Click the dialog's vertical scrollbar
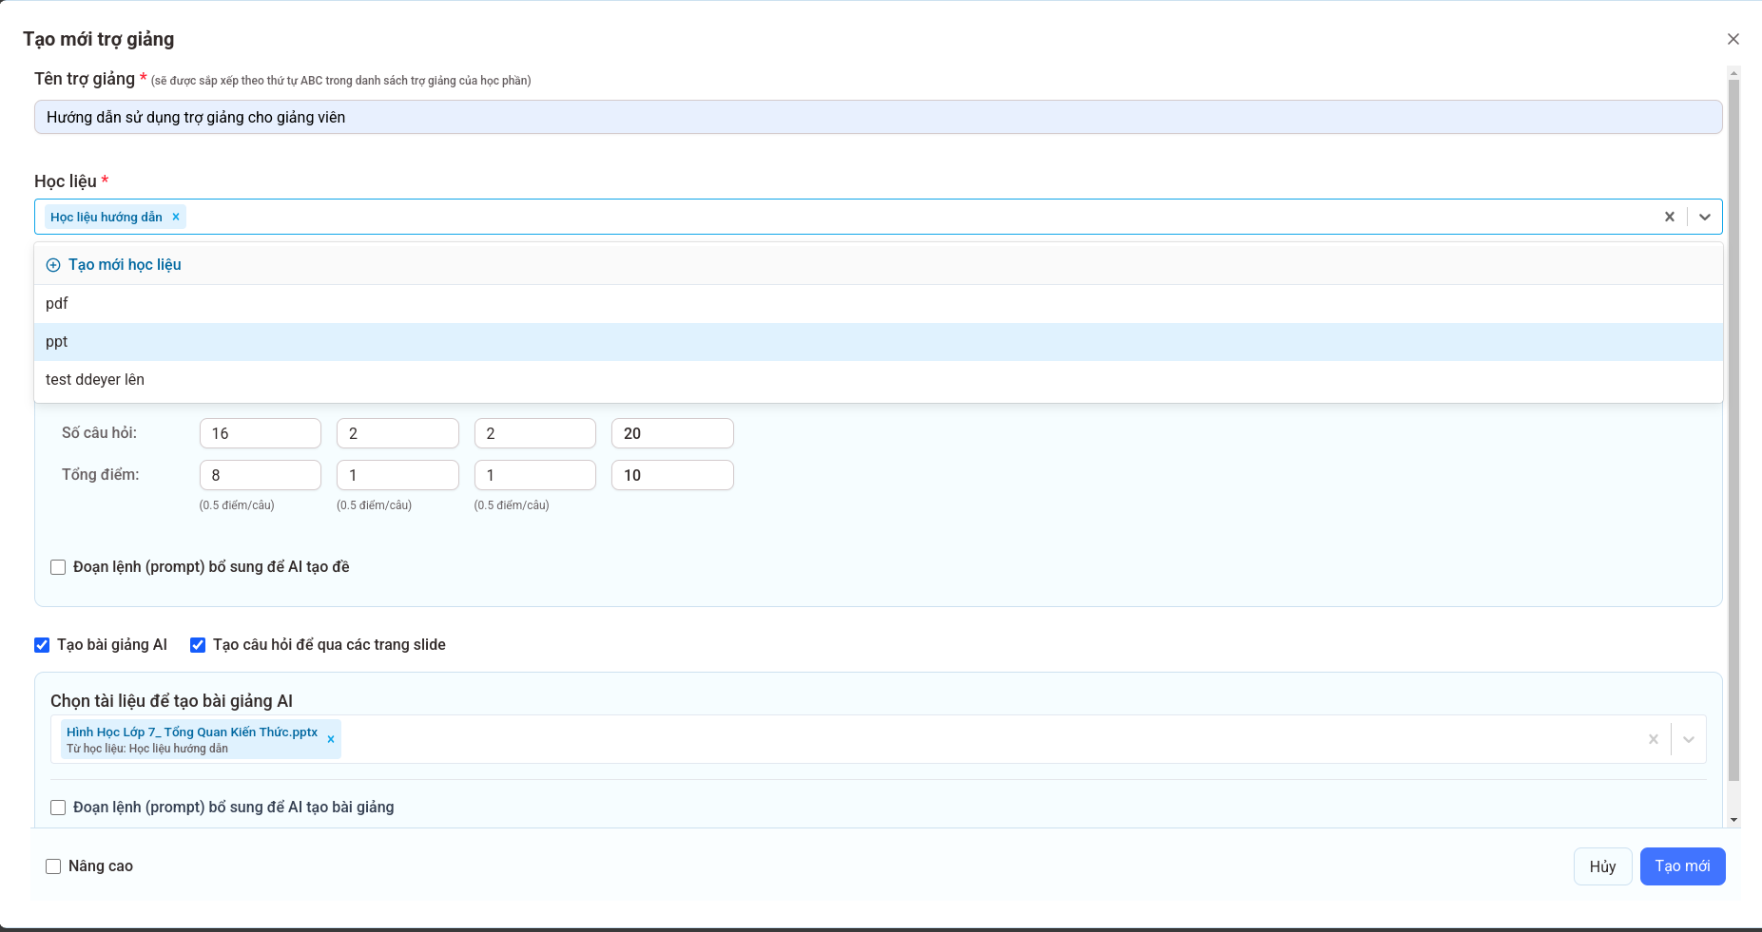 1733,428
